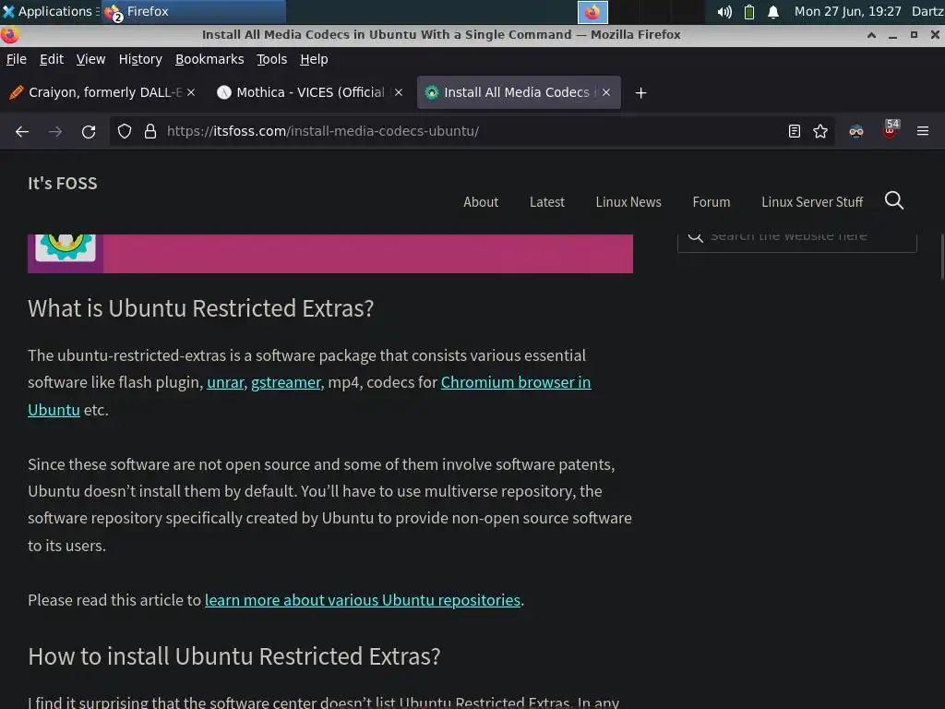
Task: Open the History menu
Action: coord(140,59)
